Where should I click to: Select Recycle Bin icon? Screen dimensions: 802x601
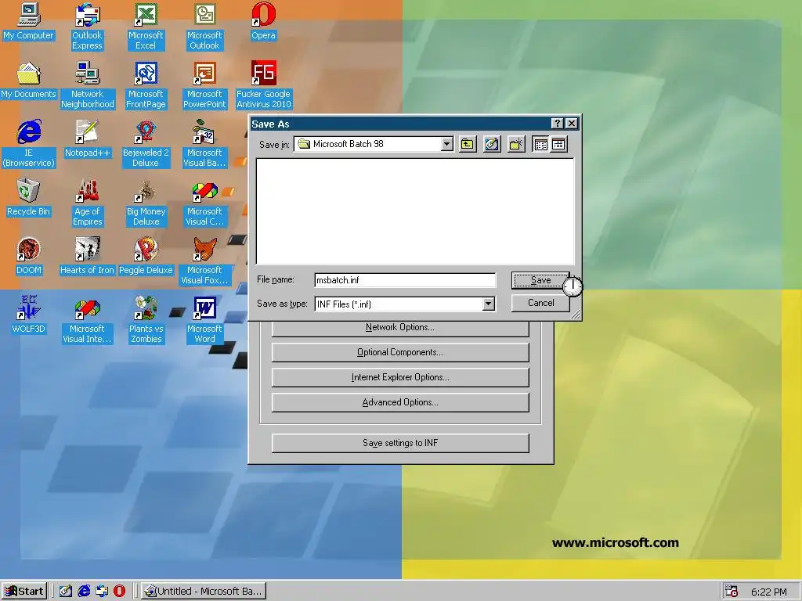pos(28,198)
